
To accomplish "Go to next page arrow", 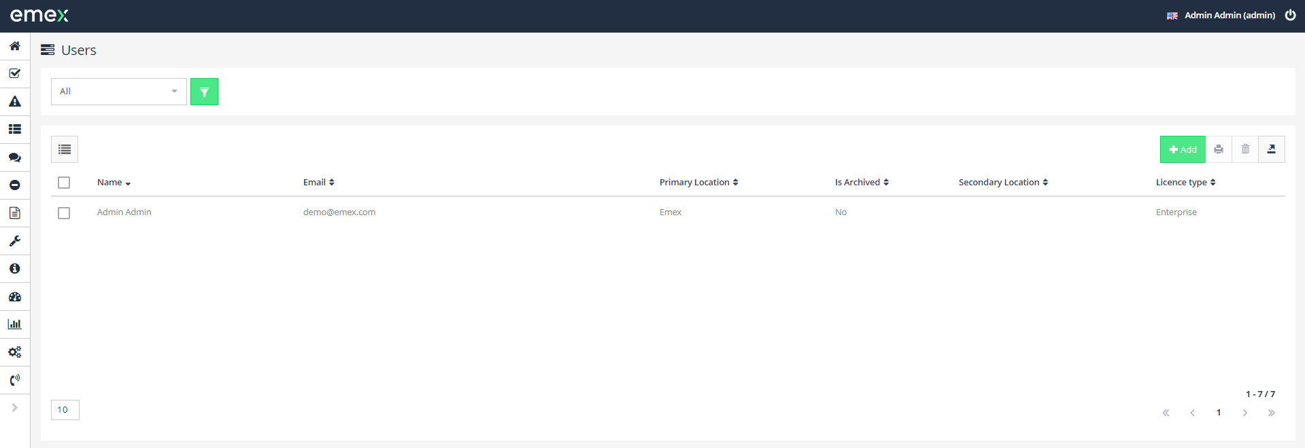I will [x=1245, y=413].
